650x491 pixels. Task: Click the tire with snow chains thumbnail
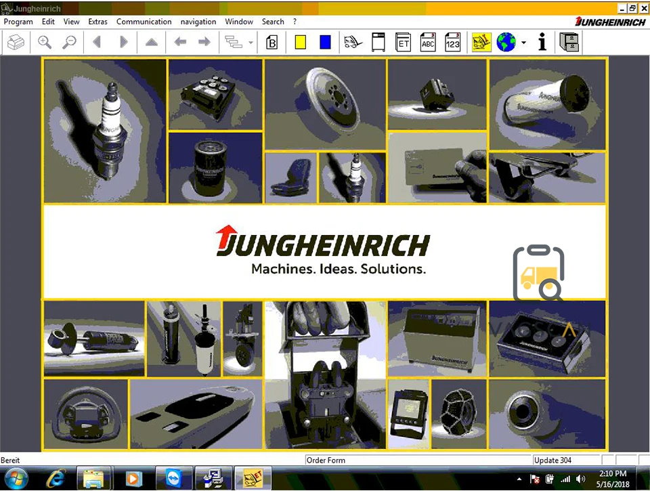coord(459,414)
